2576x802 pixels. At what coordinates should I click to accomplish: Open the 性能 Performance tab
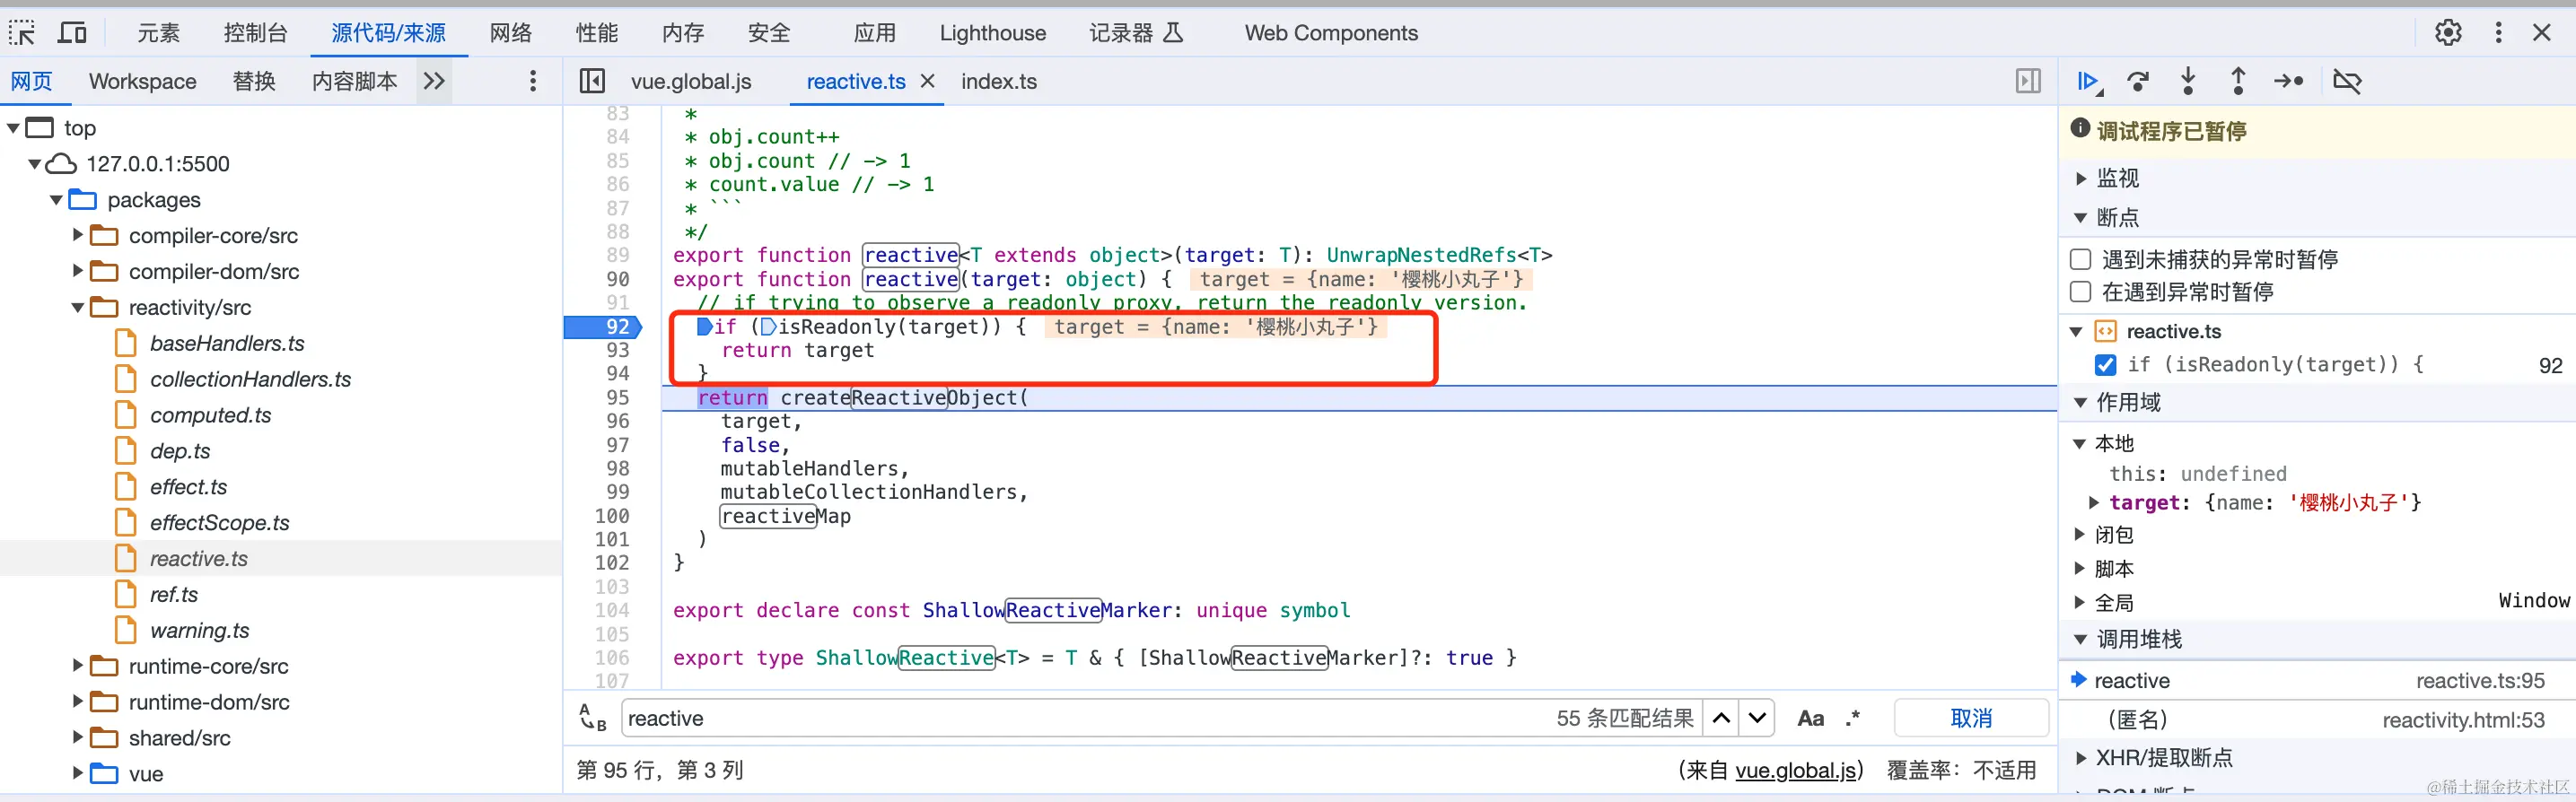coord(596,33)
